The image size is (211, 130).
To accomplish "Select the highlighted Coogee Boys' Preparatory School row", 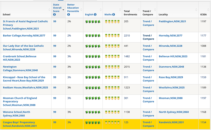I will 105,124.
